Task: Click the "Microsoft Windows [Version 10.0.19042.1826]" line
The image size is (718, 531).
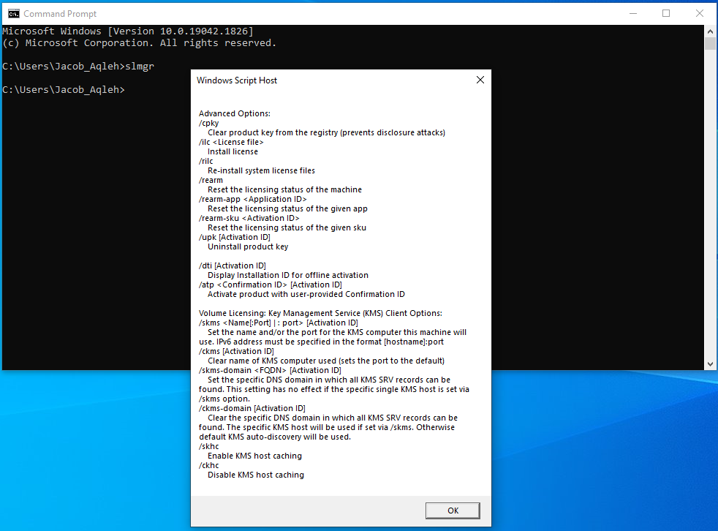Action: (x=128, y=31)
